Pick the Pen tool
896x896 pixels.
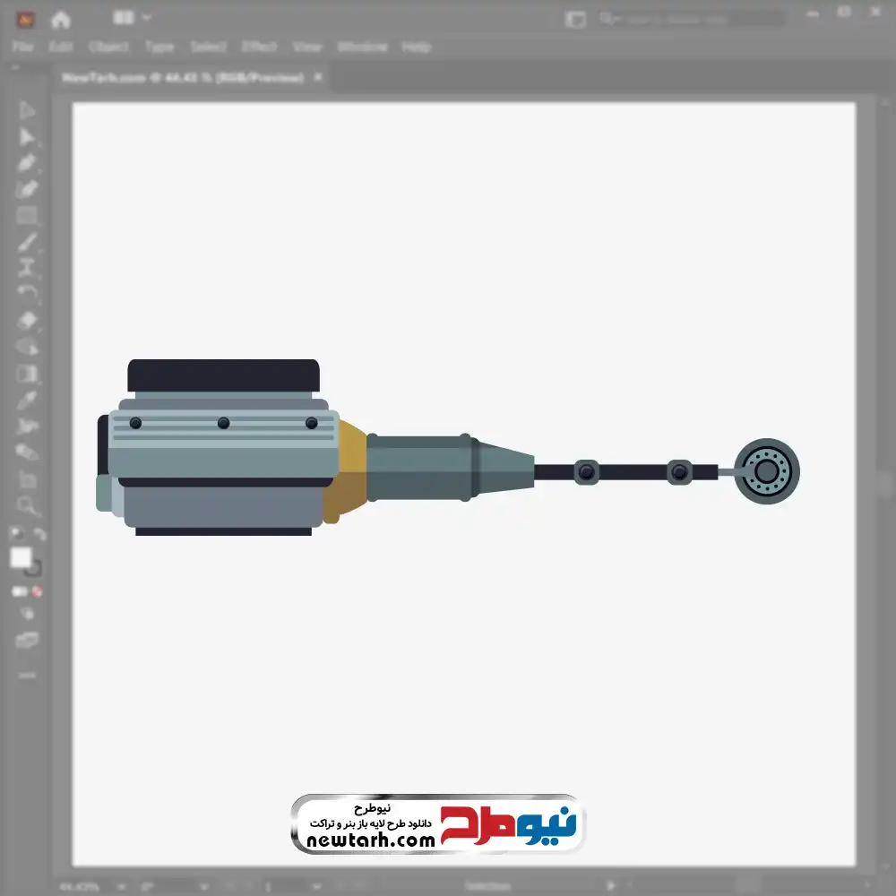[27, 163]
